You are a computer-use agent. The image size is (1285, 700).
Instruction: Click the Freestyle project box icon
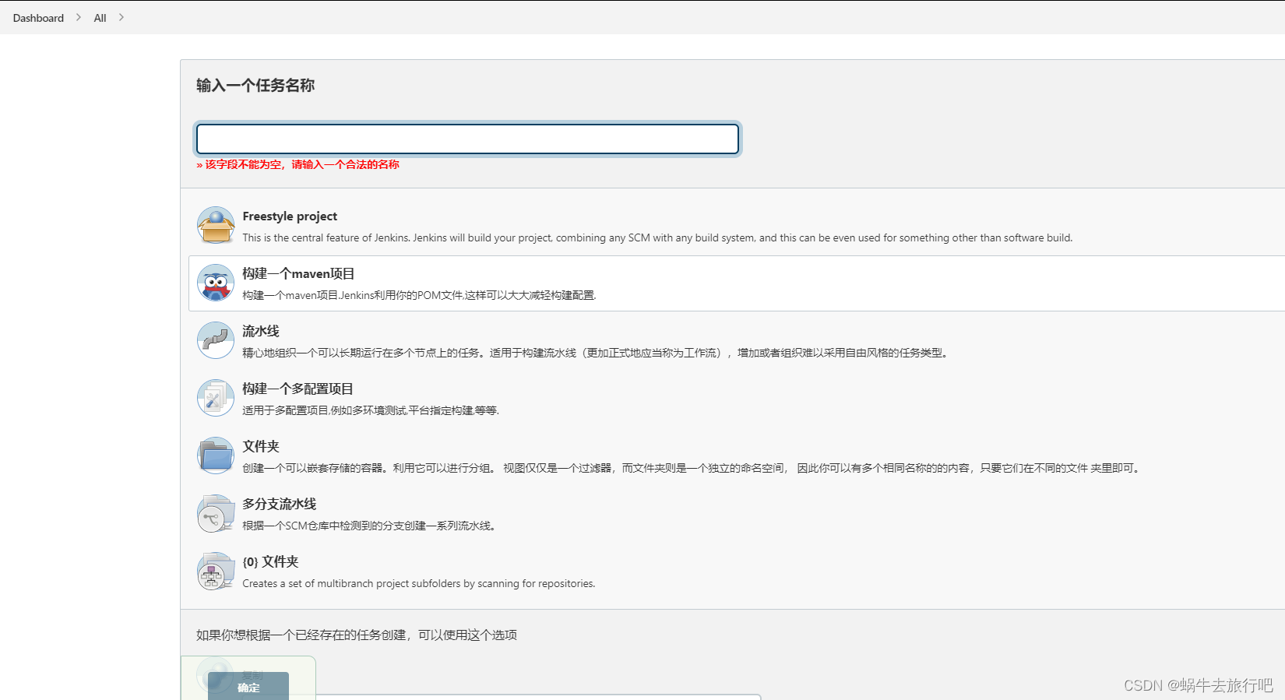[216, 225]
